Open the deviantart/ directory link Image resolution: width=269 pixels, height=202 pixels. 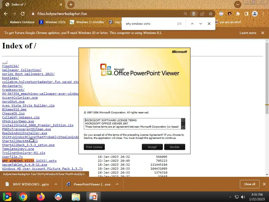(12, 86)
